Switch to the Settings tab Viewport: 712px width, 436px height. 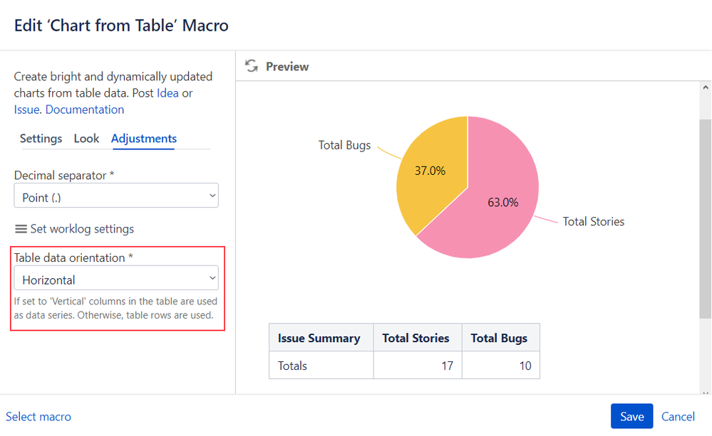coord(41,139)
